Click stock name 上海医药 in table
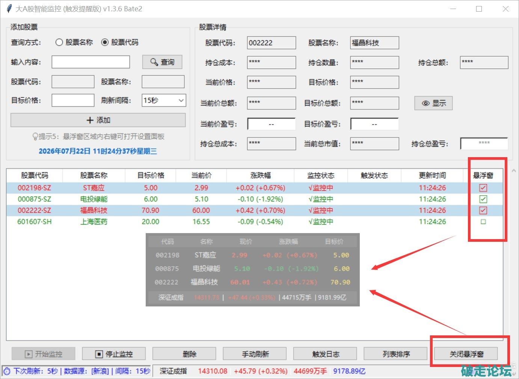The image size is (519, 379). tap(94, 222)
